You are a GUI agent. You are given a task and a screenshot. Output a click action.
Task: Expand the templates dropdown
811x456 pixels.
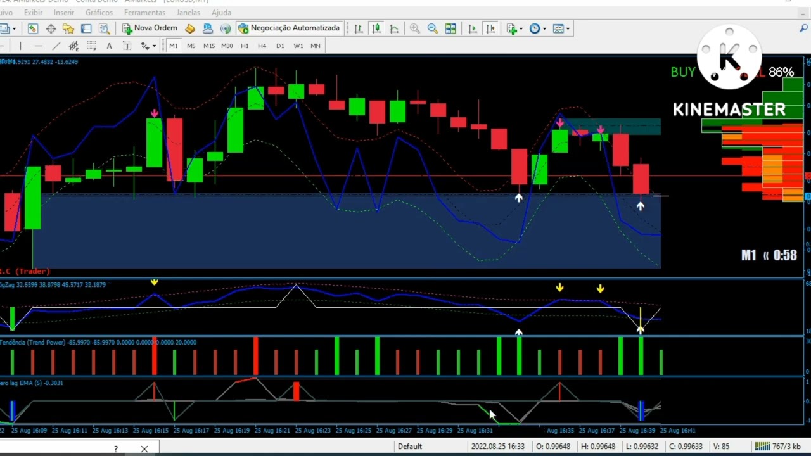tap(568, 28)
